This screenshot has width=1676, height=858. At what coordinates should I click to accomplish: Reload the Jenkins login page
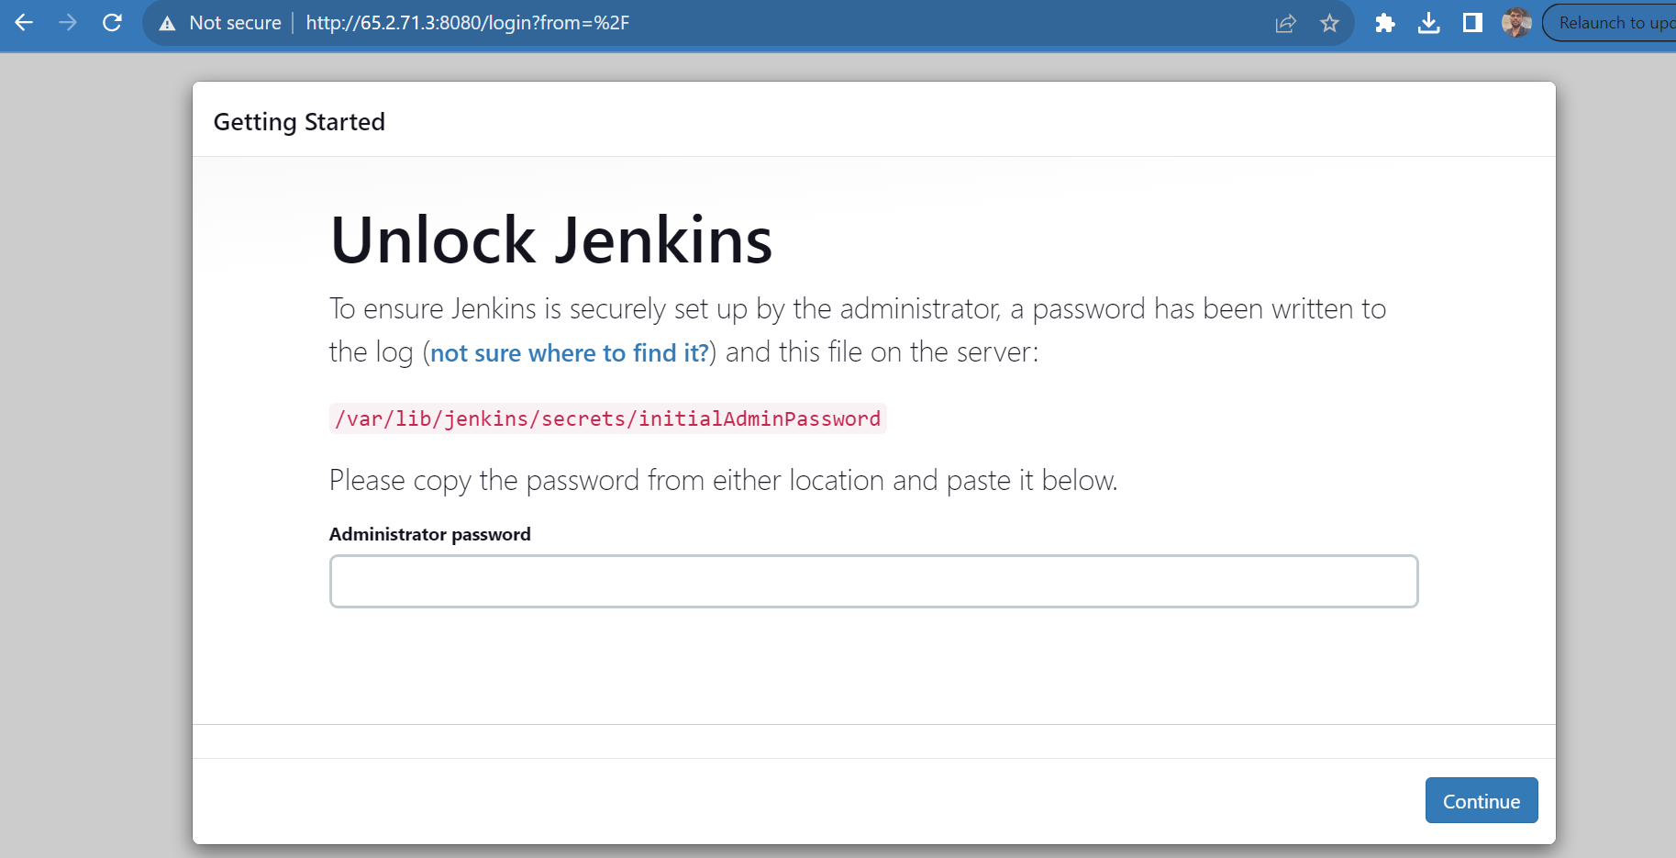coord(112,22)
